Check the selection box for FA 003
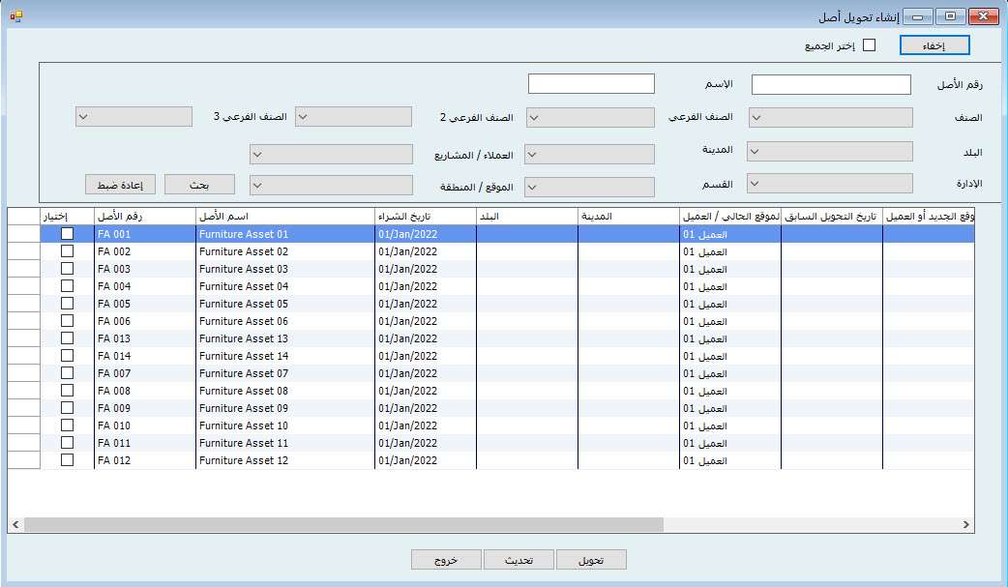The width and height of the screenshot is (1008, 587). click(67, 269)
